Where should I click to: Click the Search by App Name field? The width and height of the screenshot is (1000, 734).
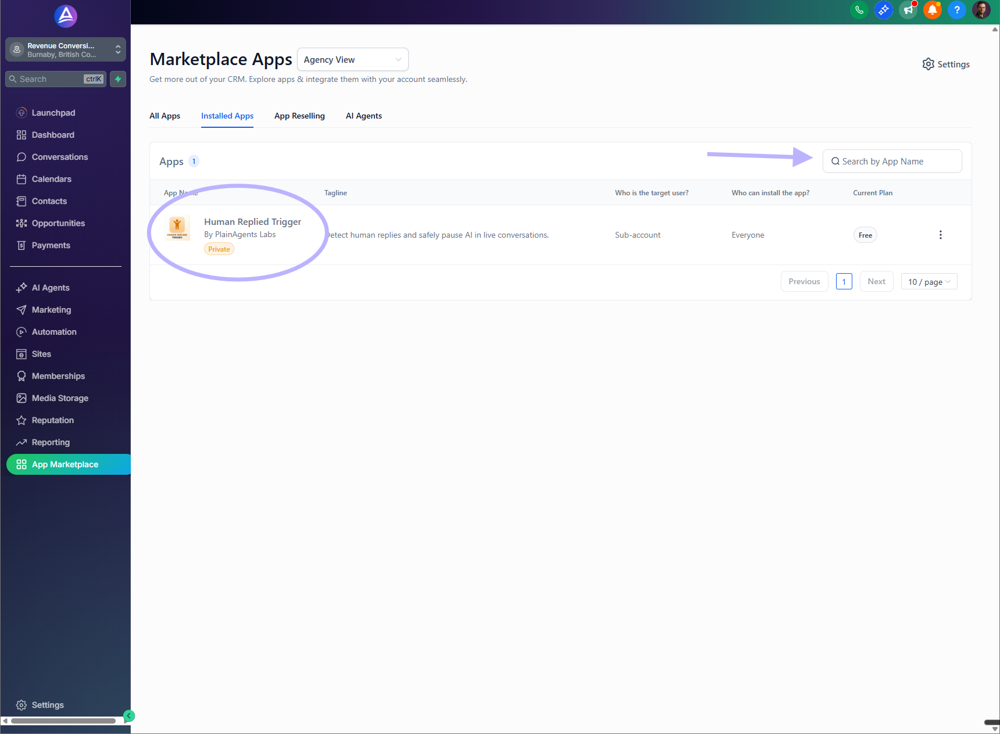click(892, 161)
